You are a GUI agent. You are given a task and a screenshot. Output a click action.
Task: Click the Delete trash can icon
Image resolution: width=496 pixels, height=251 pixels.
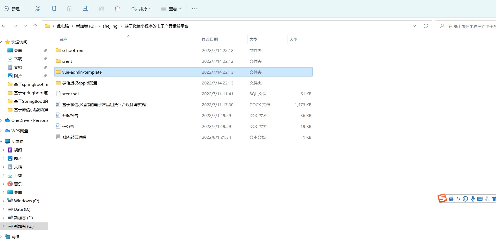(117, 9)
